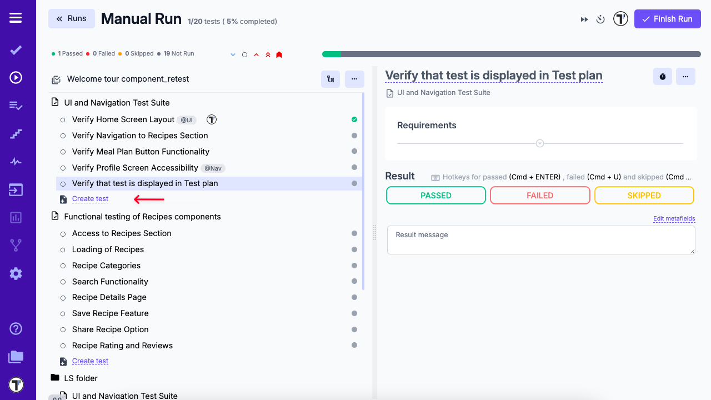
Task: Click the tree view icon above the test list
Action: tap(330, 79)
